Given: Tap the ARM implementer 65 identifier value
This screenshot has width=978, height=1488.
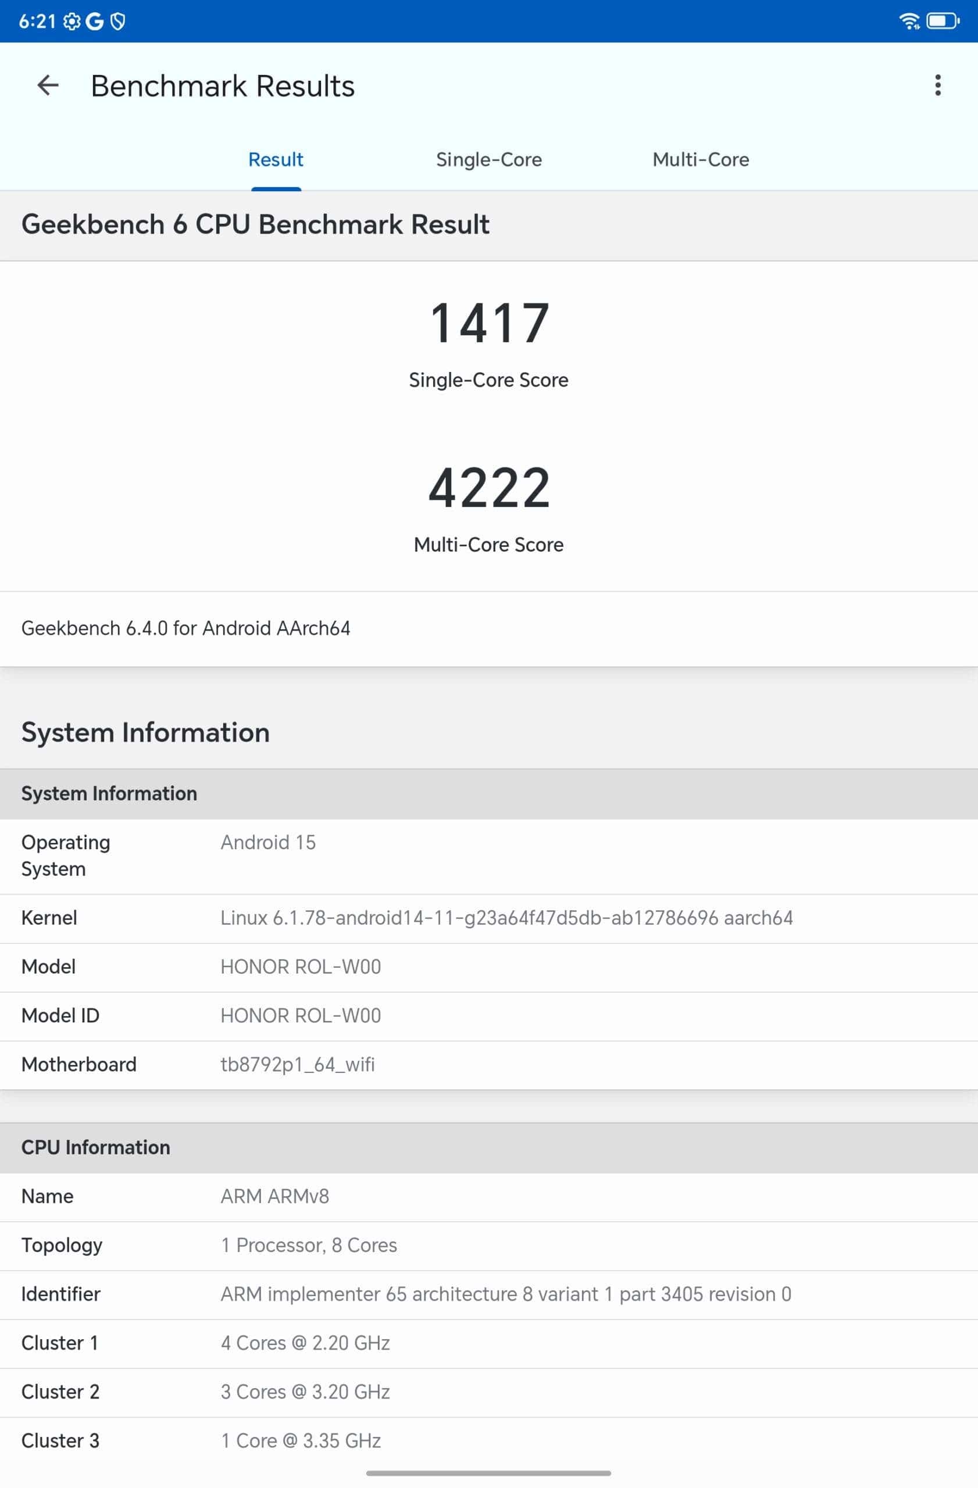Looking at the screenshot, I should (x=506, y=1294).
